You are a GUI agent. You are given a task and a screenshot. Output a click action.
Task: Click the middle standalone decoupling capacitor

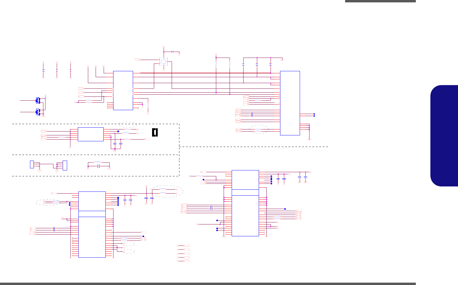pyautogui.click(x=57, y=70)
